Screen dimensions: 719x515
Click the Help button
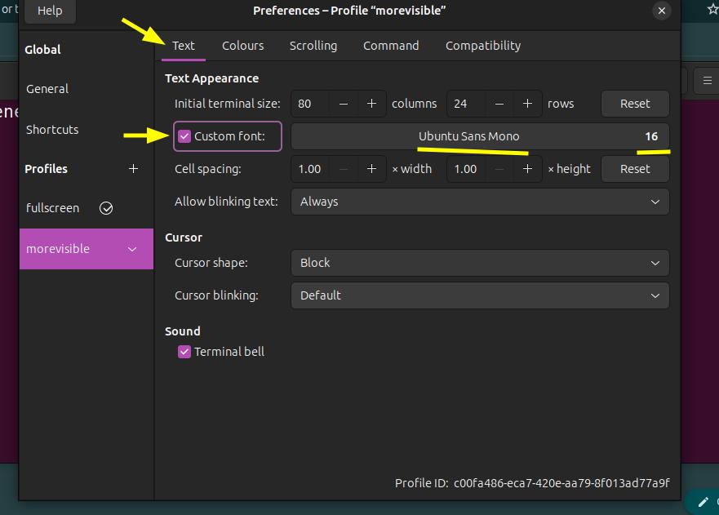click(50, 11)
